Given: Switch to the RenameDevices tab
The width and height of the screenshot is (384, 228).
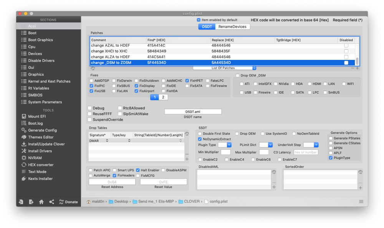Looking at the screenshot, I should click(x=232, y=26).
